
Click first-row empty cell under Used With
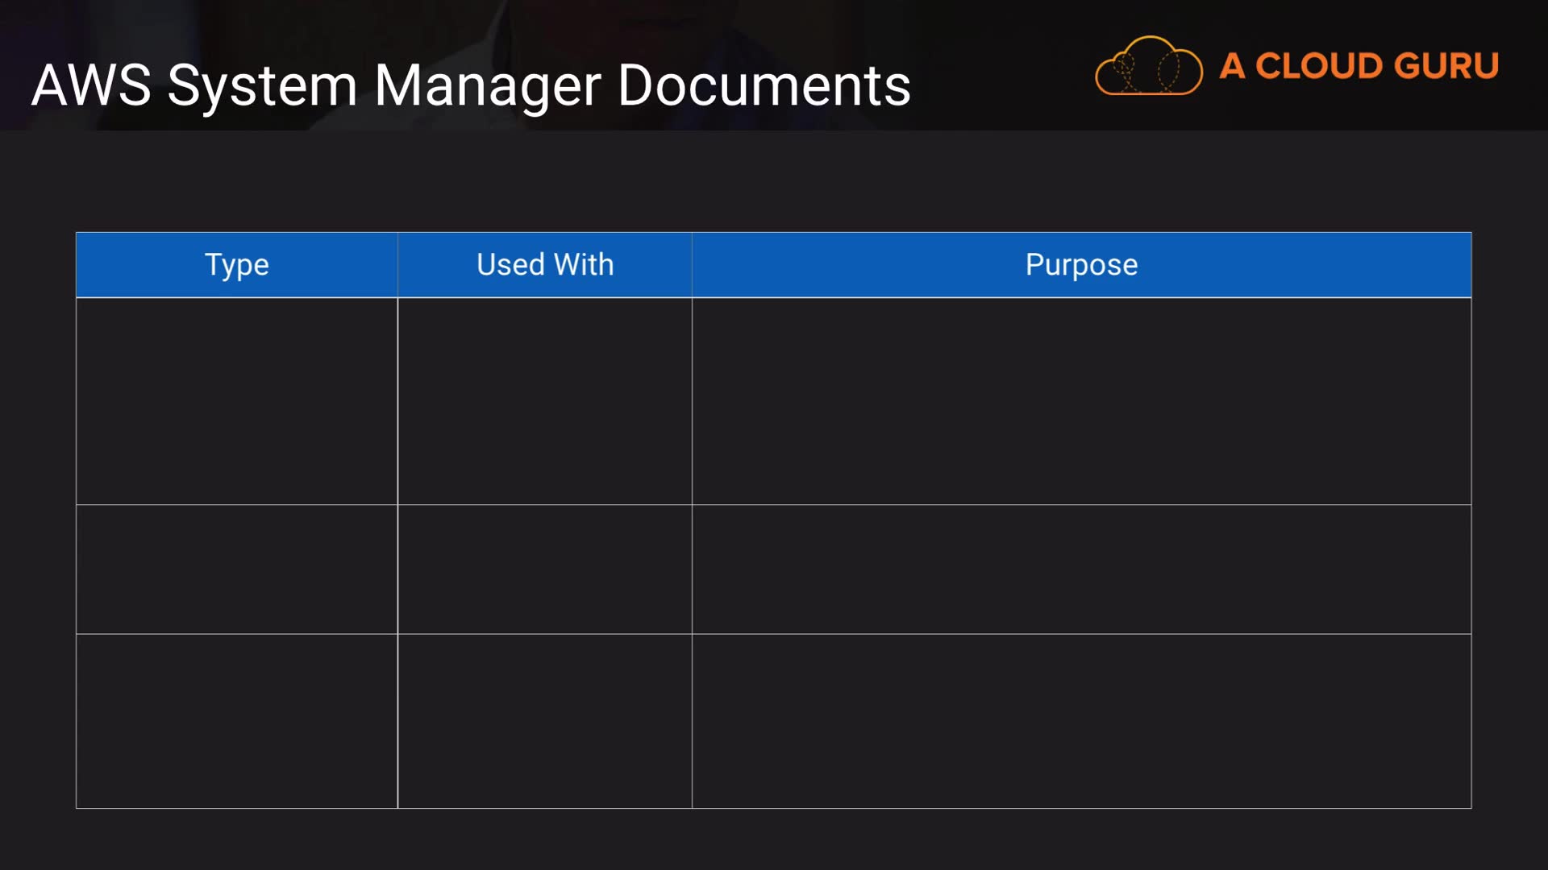[545, 401]
